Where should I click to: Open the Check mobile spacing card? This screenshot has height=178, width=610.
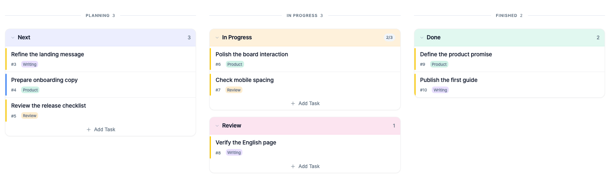coord(305,84)
